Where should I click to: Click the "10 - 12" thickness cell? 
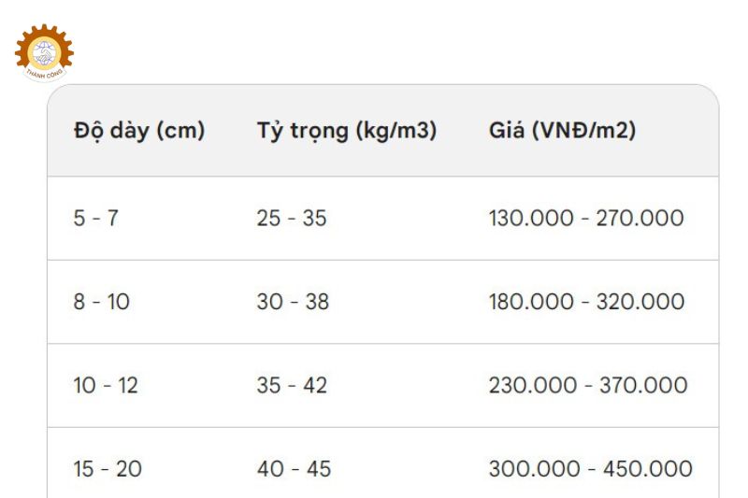click(106, 385)
